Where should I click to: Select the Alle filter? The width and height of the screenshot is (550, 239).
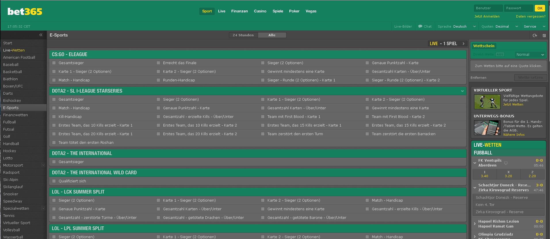[x=272, y=35]
